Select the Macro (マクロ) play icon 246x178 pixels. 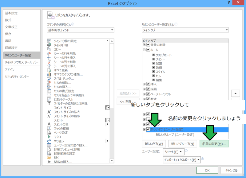[49, 137]
